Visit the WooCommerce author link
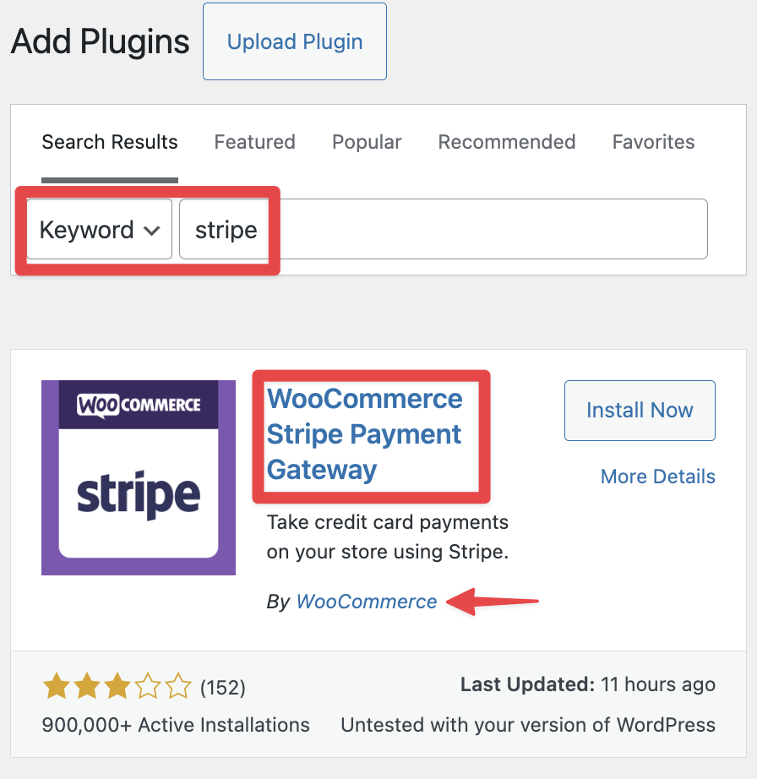This screenshot has width=757, height=779. coord(366,602)
